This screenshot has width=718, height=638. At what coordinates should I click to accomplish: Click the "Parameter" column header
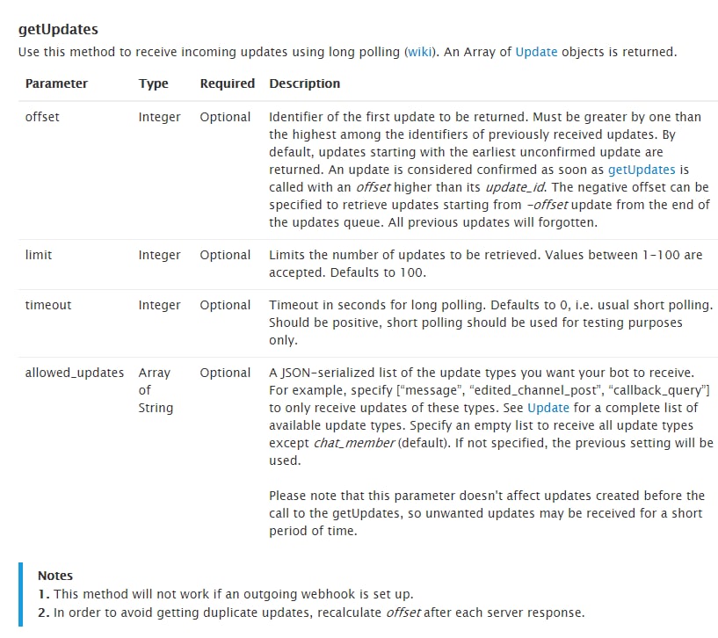tap(56, 83)
